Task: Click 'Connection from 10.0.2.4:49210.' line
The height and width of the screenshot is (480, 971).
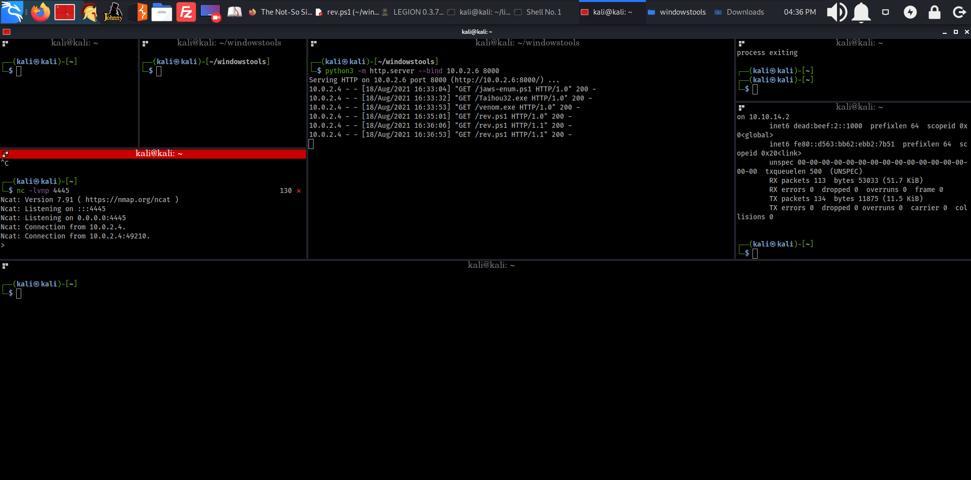Action: click(75, 236)
